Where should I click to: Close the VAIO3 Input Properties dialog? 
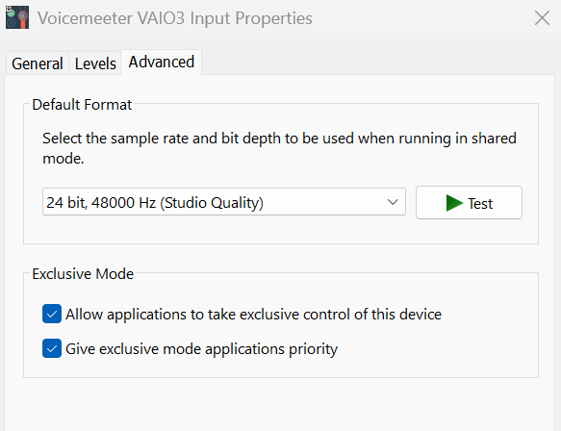click(x=542, y=18)
